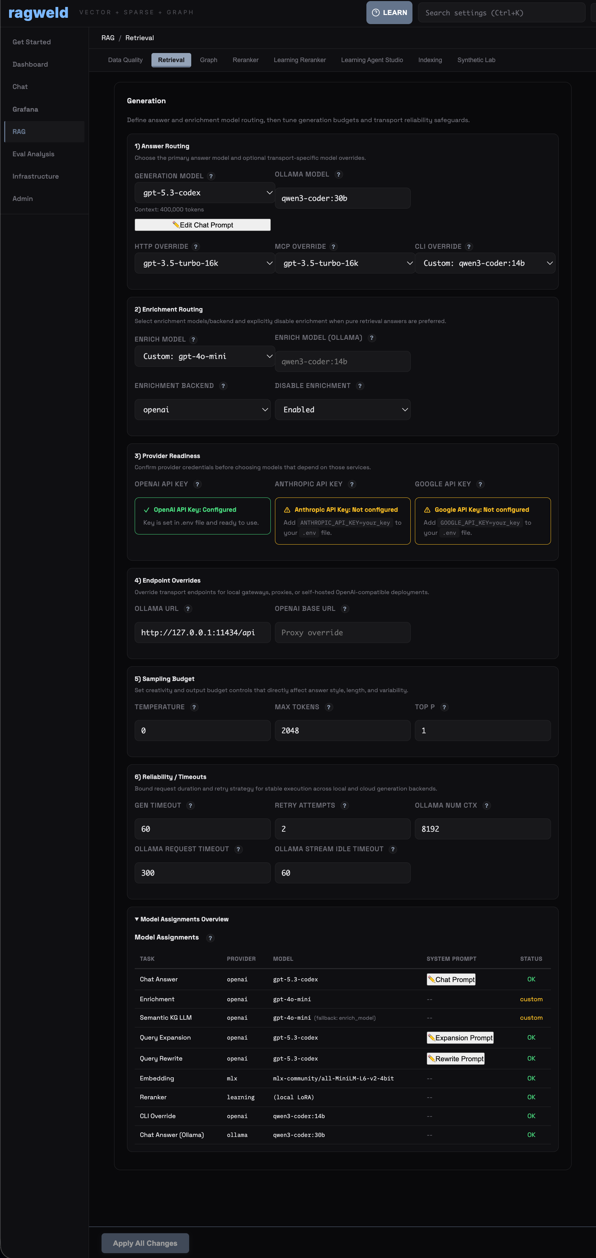The height and width of the screenshot is (1258, 596).
Task: Click help icon next to Anthropic API Key
Action: click(x=352, y=485)
